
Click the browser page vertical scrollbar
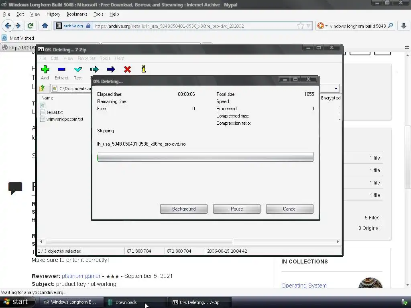point(407,157)
